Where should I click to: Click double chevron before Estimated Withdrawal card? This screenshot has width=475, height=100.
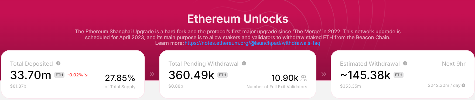[x=324, y=74]
